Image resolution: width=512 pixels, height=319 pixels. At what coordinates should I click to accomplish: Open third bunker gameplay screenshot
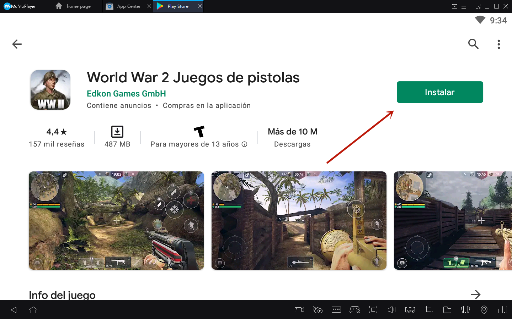tap(453, 220)
